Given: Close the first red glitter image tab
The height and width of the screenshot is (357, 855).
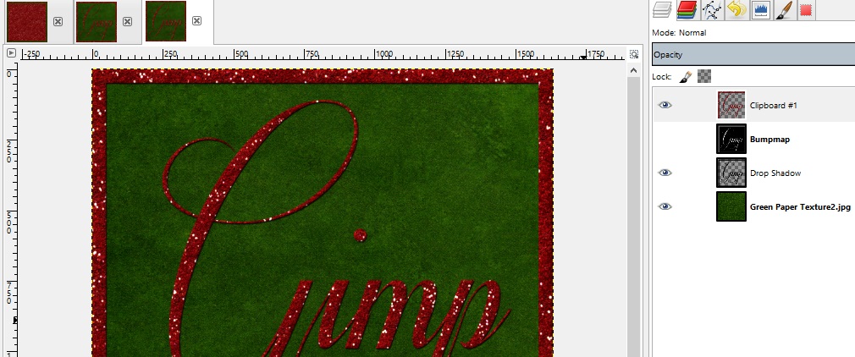Looking at the screenshot, I should (x=58, y=21).
